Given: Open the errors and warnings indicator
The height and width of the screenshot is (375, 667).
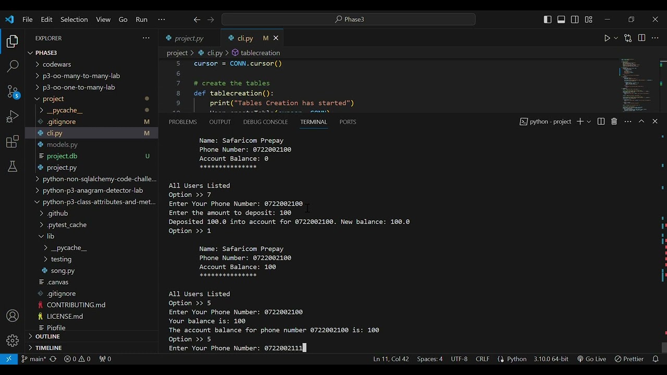Looking at the screenshot, I should [77, 359].
